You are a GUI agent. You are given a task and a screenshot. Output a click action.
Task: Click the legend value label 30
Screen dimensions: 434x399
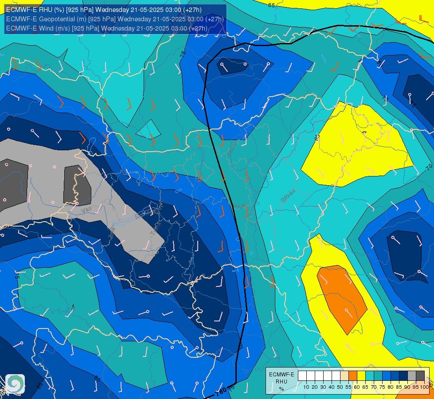323,387
